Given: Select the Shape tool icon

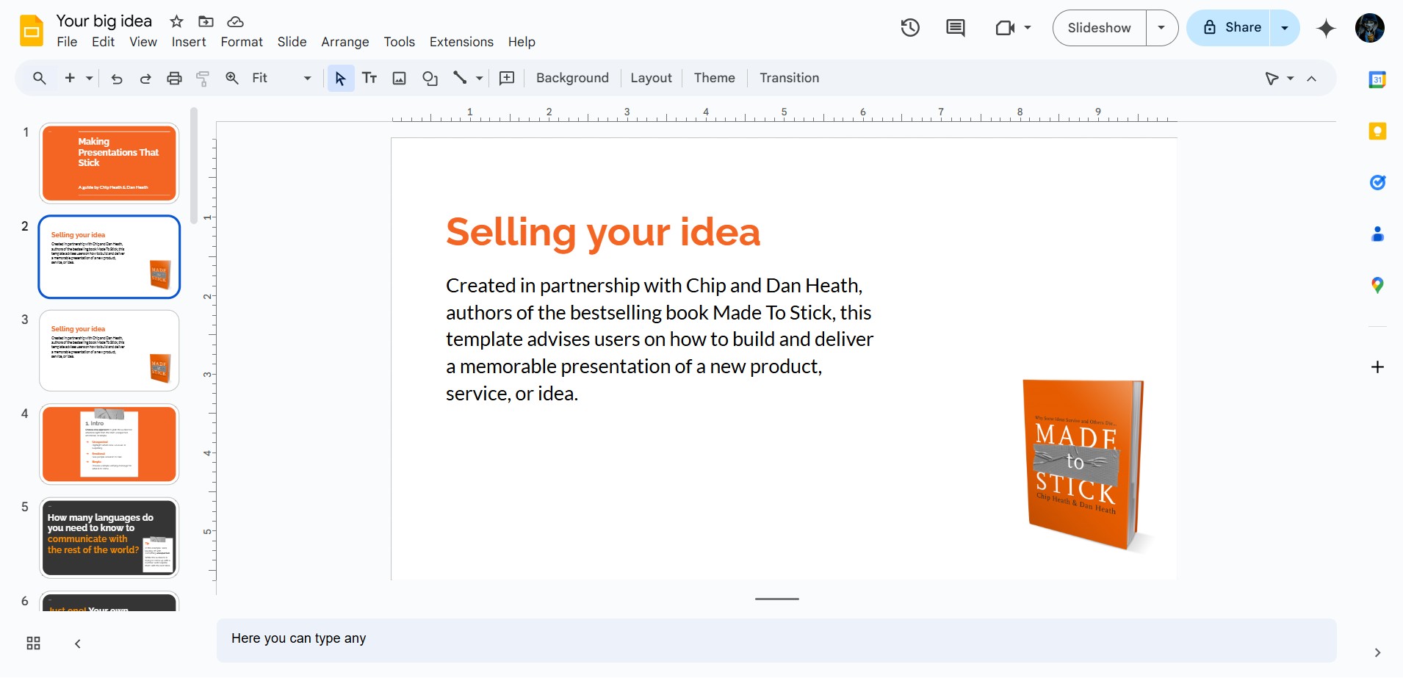Looking at the screenshot, I should (x=430, y=78).
